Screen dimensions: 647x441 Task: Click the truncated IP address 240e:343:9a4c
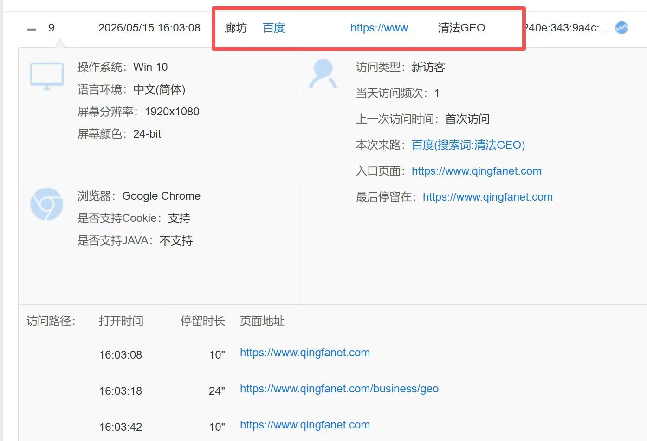[x=566, y=28]
